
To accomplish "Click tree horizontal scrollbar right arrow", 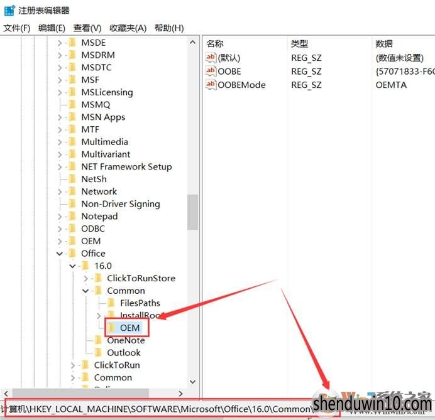I will [x=181, y=394].
